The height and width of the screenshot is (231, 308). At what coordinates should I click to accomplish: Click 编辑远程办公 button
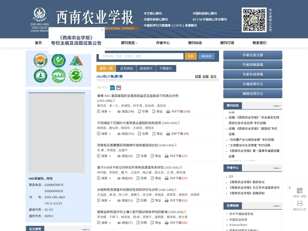(253, 94)
